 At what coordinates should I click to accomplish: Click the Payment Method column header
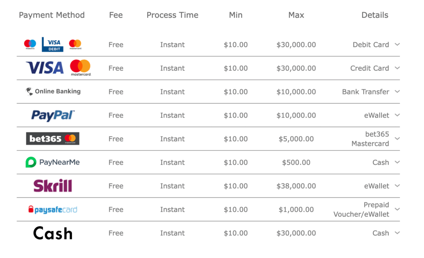coord(52,15)
